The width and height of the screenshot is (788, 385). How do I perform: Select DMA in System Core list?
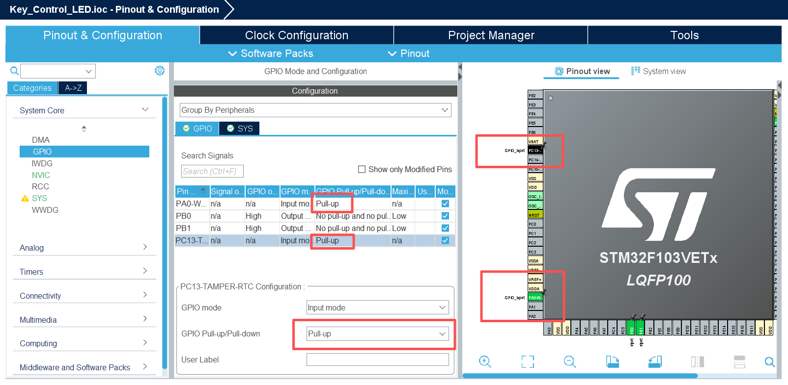click(41, 140)
